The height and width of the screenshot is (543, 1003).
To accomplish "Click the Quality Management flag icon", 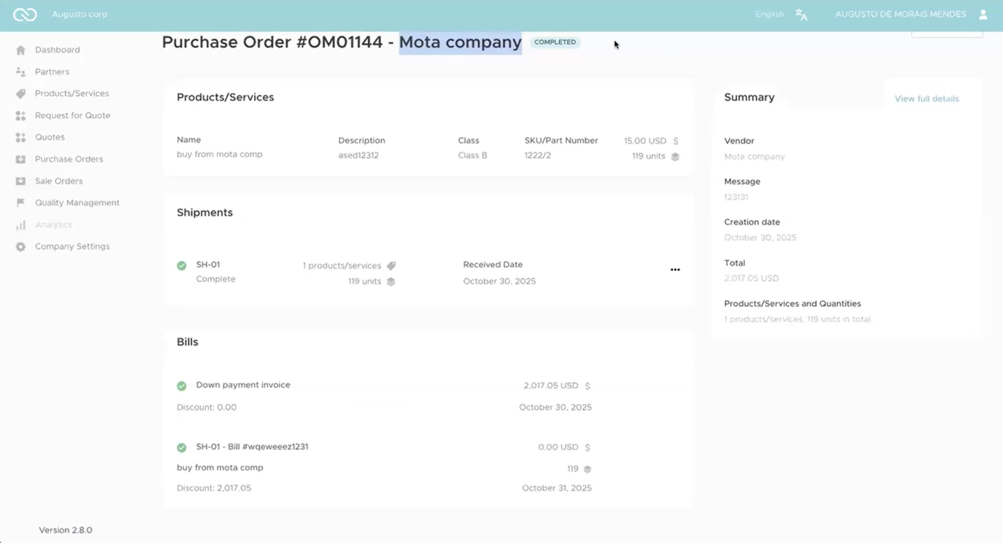I will click(x=21, y=203).
